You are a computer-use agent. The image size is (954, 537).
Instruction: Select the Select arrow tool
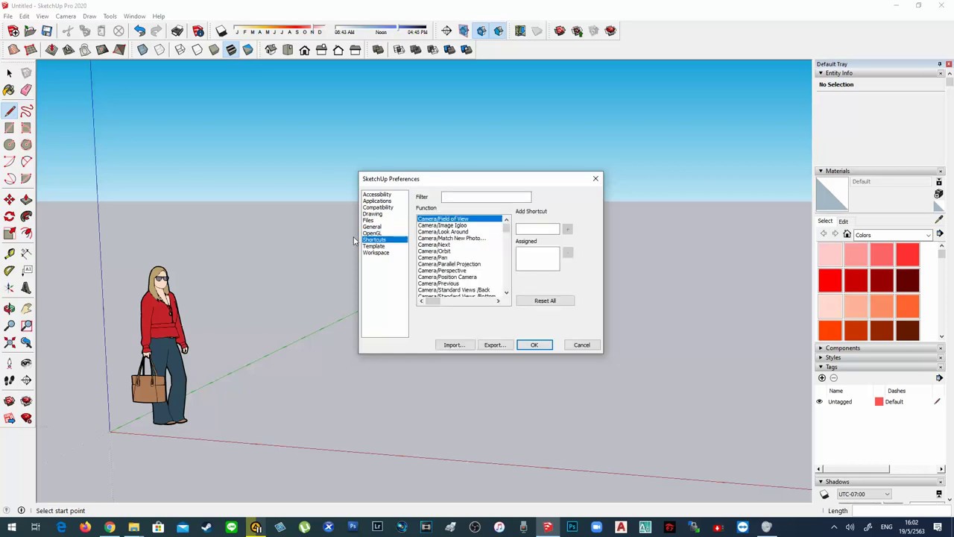(x=9, y=73)
